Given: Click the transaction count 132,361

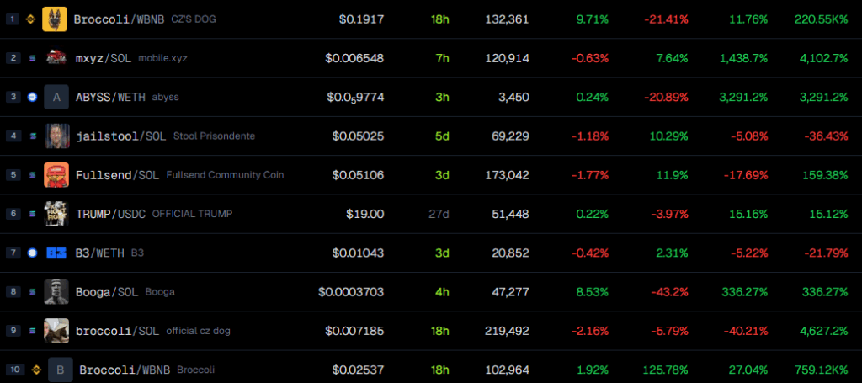Looking at the screenshot, I should [507, 19].
